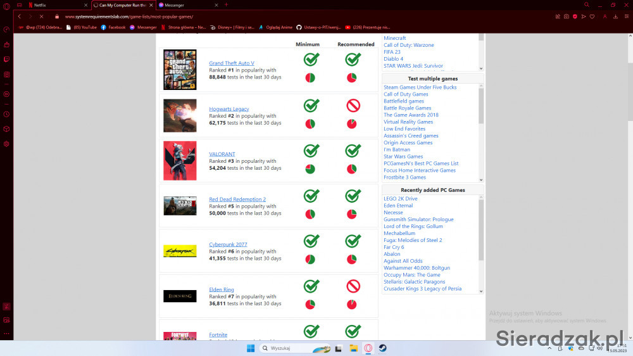Open Steam Games Under Five Bucks list
This screenshot has width=633, height=356.
click(420, 87)
